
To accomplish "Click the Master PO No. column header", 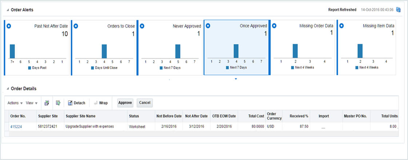I will (x=356, y=116).
